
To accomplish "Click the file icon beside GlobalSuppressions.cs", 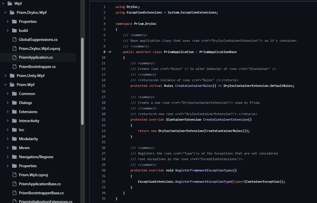I will [15, 39].
